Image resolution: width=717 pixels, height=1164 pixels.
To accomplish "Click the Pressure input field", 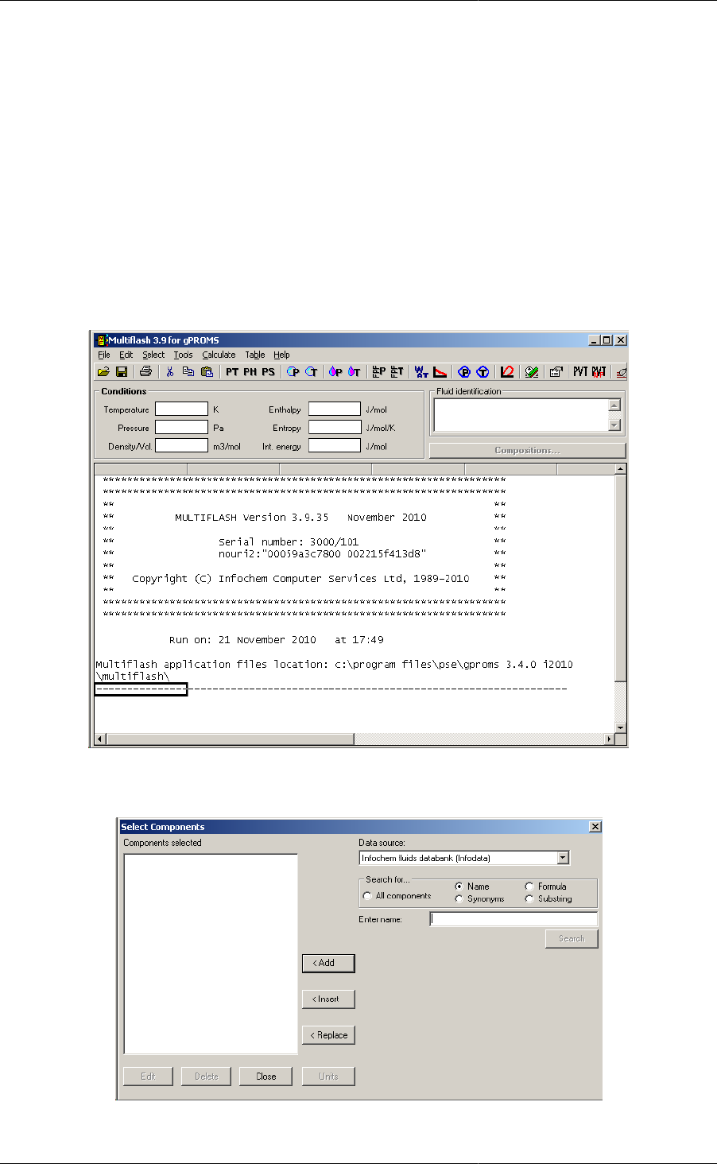I will pyautogui.click(x=181, y=427).
